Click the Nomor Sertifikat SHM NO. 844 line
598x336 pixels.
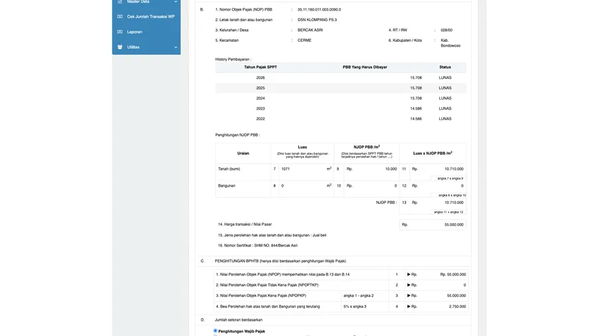[x=258, y=246]
